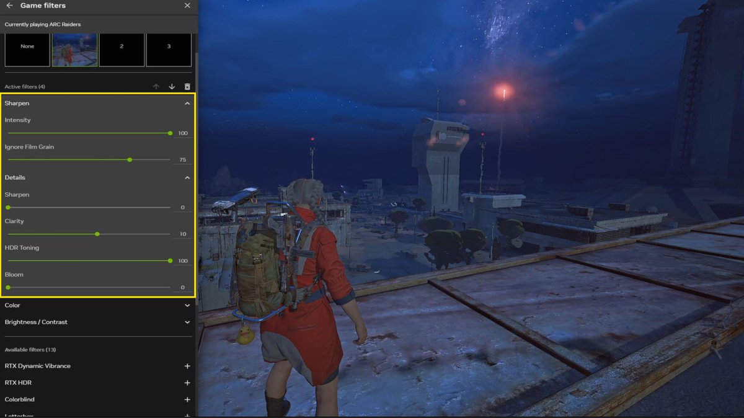Move active filter up with arrow icon
744x418 pixels.
(156, 87)
